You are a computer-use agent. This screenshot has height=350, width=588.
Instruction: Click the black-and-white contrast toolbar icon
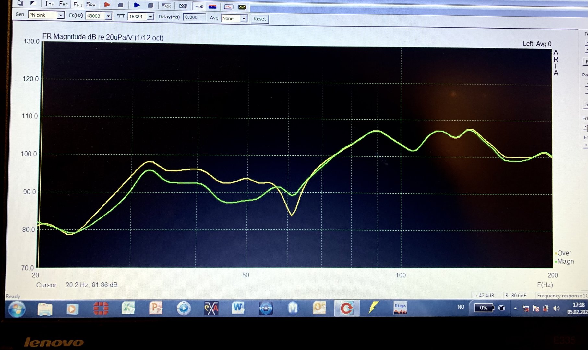(33, 3)
